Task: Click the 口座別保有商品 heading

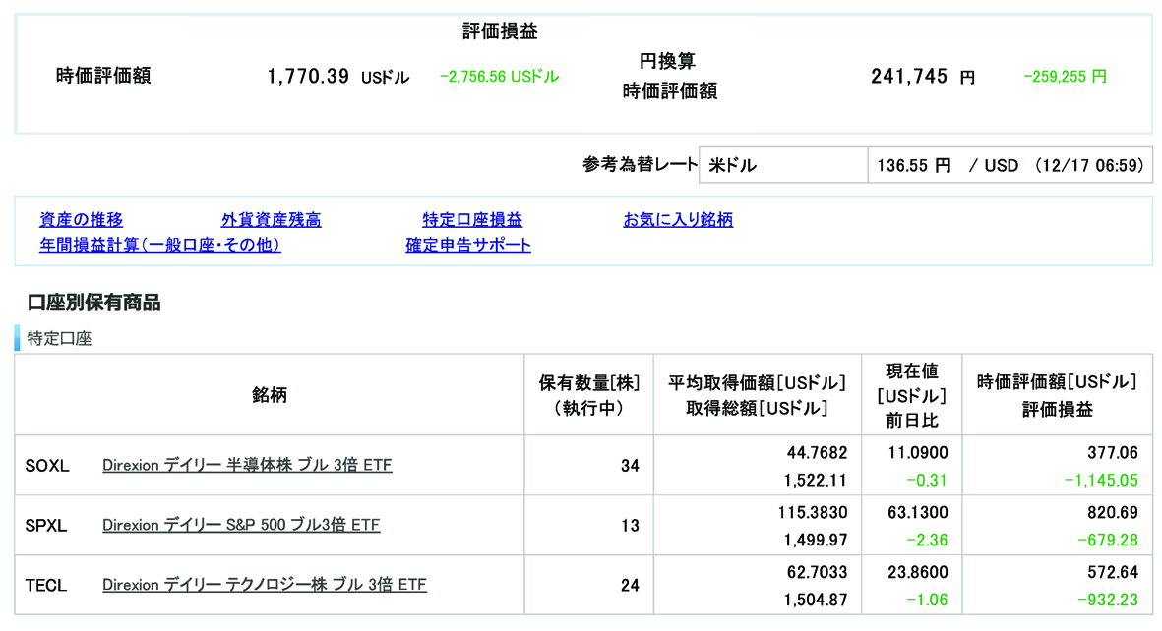Action: [x=94, y=302]
